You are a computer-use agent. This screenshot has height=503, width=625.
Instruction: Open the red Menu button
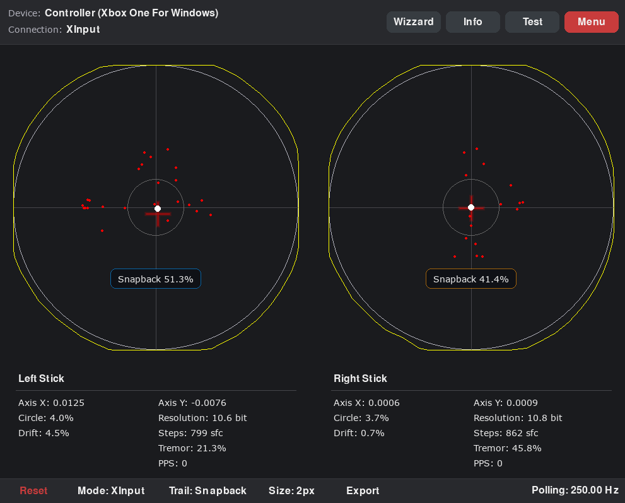tap(592, 21)
